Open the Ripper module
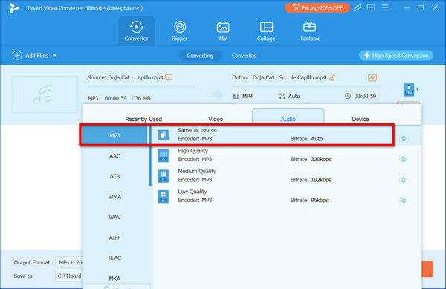The height and width of the screenshot is (289, 446). click(180, 31)
